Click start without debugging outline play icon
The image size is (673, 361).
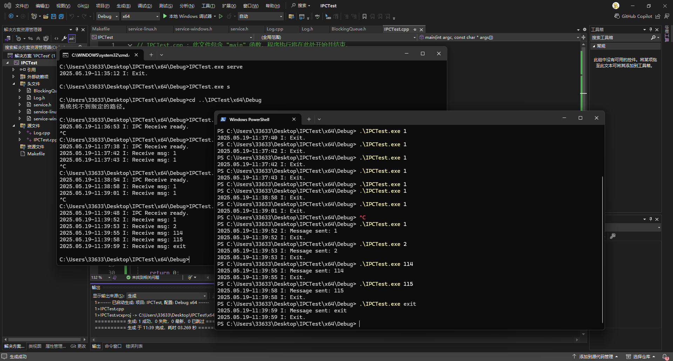221,16
